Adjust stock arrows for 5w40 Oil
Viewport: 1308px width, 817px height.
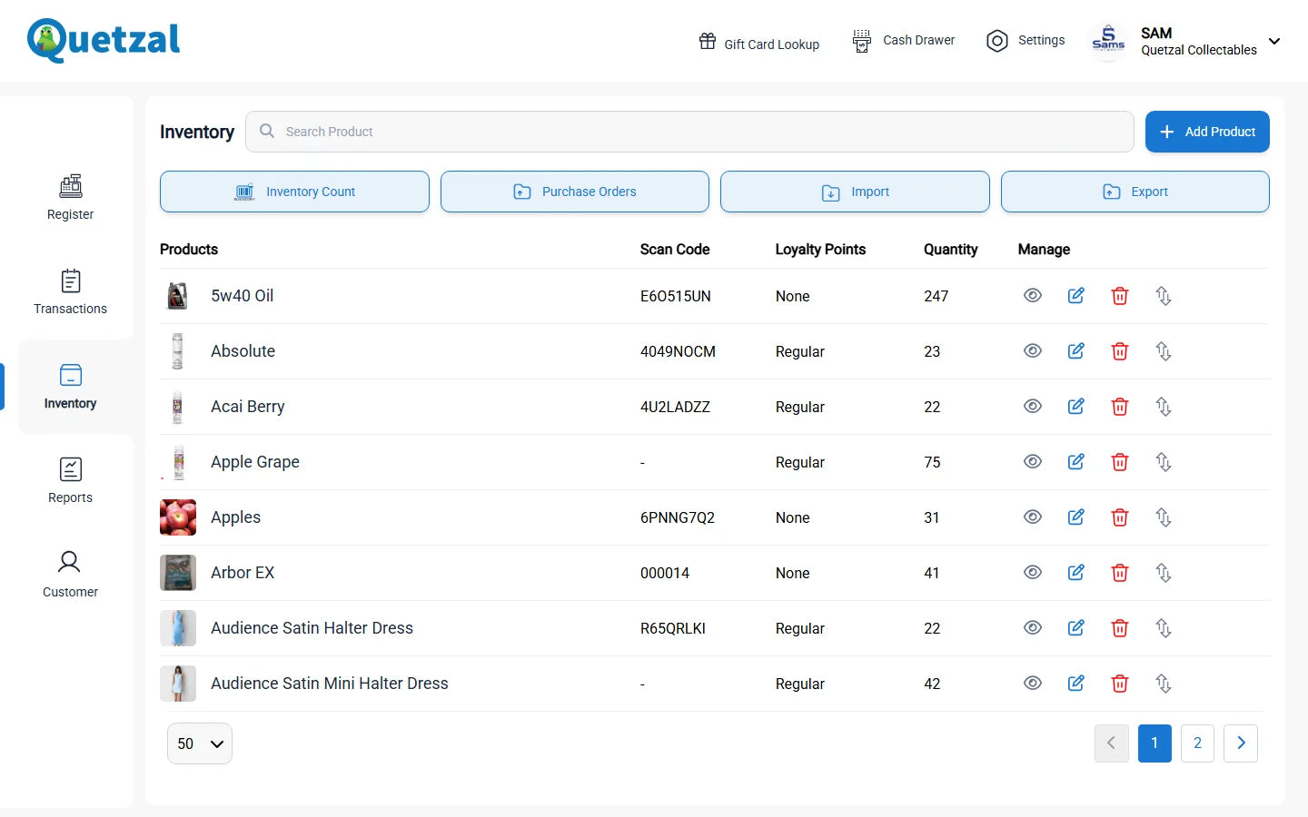coord(1164,296)
